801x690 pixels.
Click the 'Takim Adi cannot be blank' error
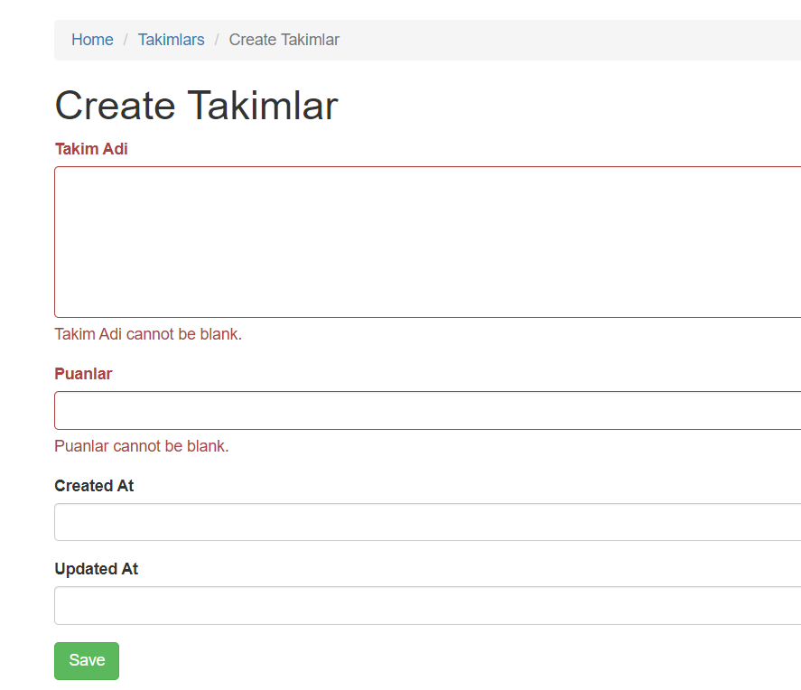[148, 334]
